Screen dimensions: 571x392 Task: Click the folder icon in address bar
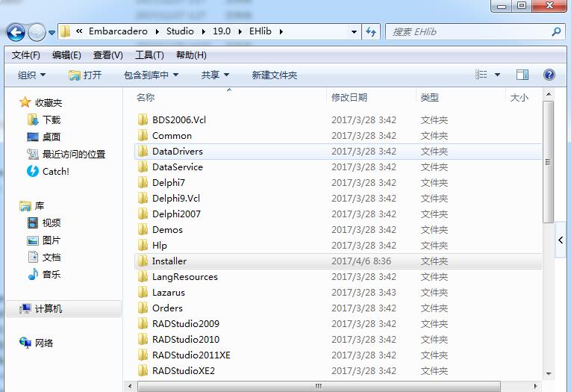pyautogui.click(x=65, y=31)
